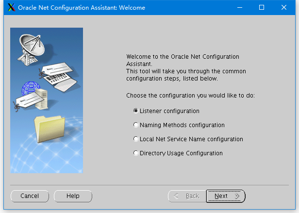Minimize the Oracle Net Configuration window
This screenshot has width=299, height=213.
240,7
